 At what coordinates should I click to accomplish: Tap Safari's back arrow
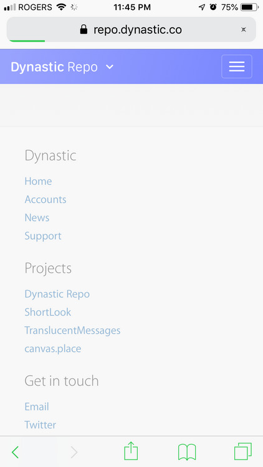point(15,452)
